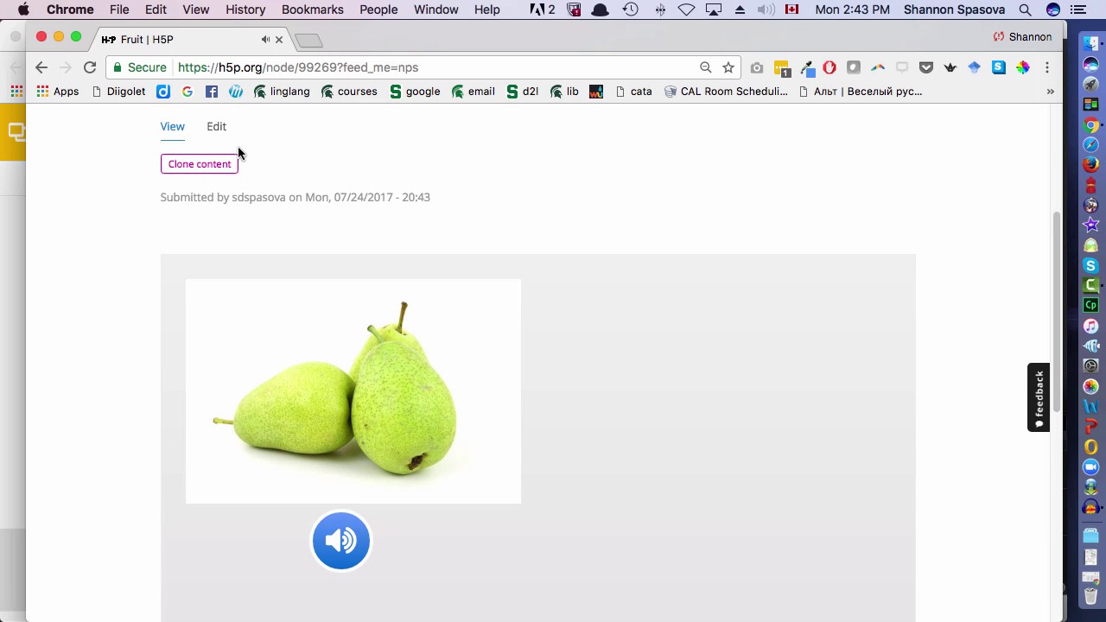The height and width of the screenshot is (622, 1106).
Task: Open the Chrome three-dot menu
Action: [1046, 67]
